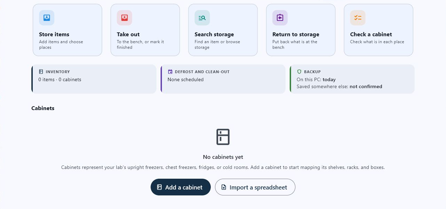
Task: Click the file icon inside Import a spreadsheet button
Action: [224, 187]
